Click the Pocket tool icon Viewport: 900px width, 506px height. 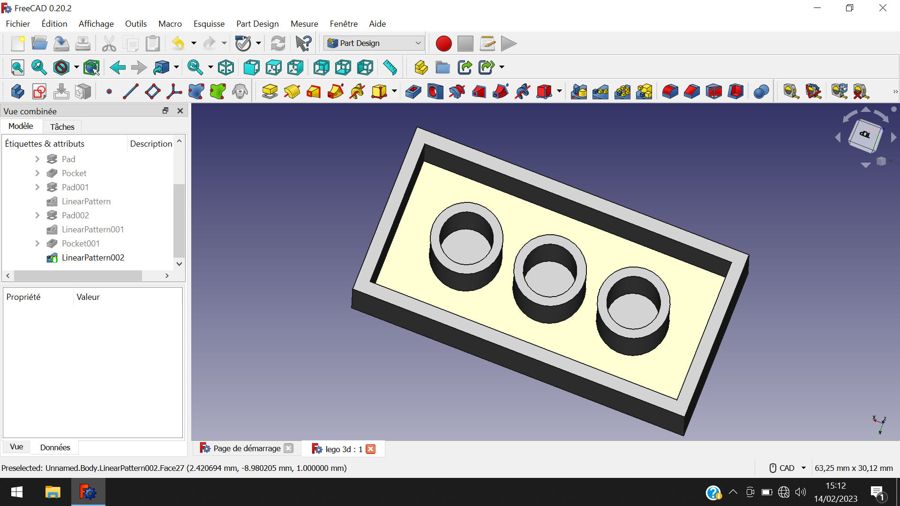tap(413, 91)
